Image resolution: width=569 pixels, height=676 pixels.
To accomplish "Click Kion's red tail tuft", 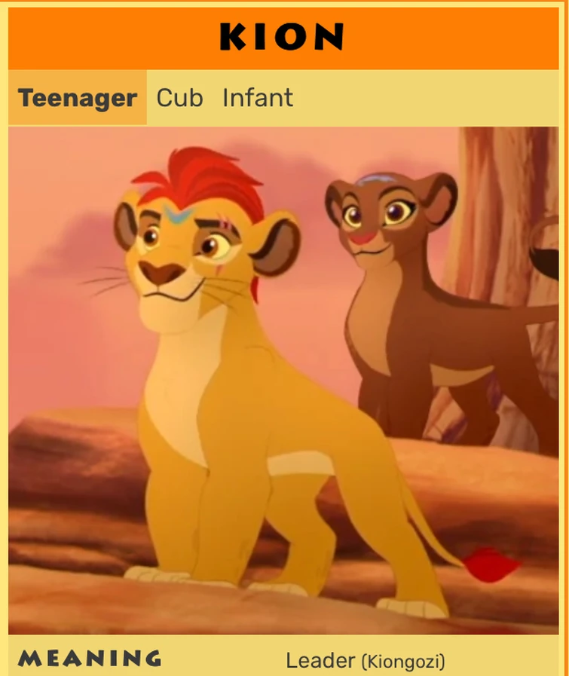I will click(x=491, y=564).
